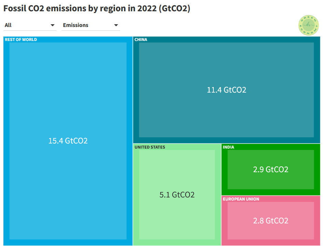
Task: Expand the All dropdown arrow
Action: coord(53,25)
